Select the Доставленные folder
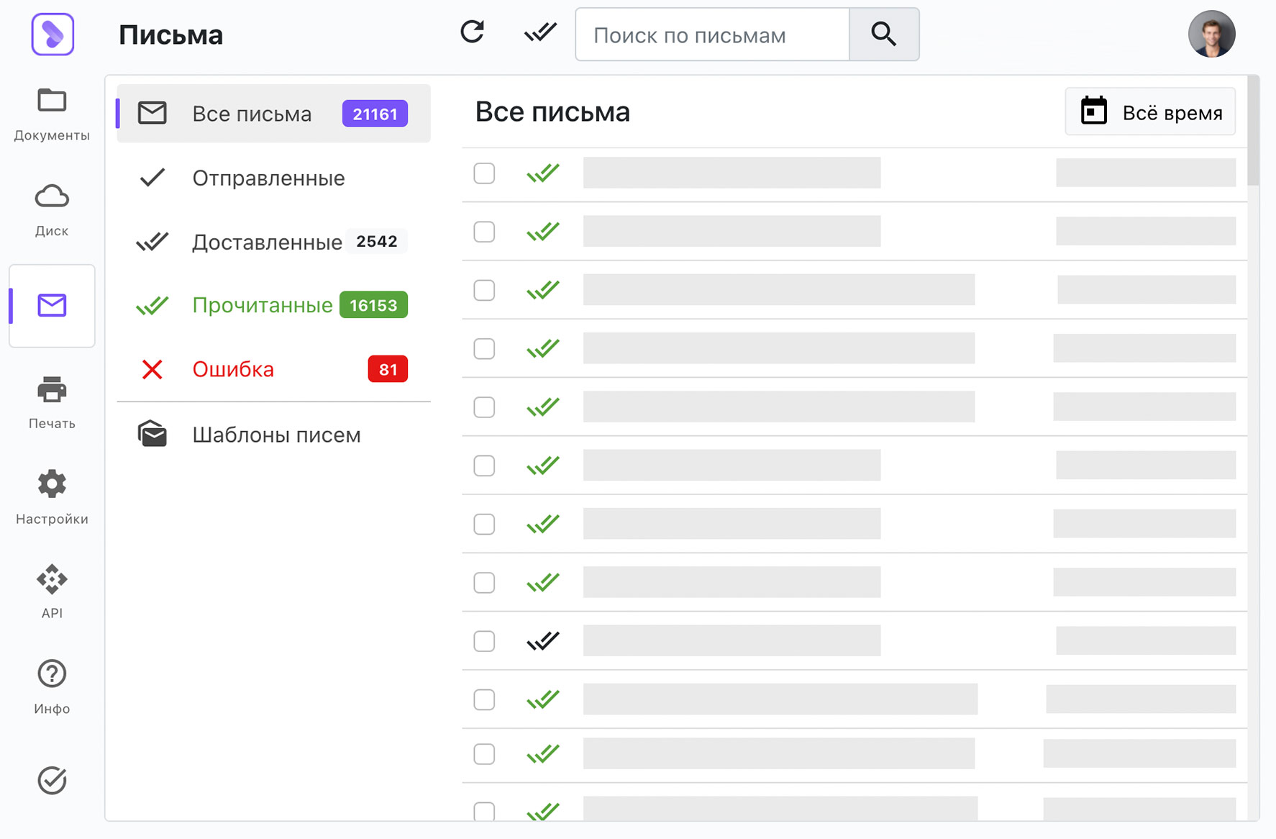 [x=273, y=242]
